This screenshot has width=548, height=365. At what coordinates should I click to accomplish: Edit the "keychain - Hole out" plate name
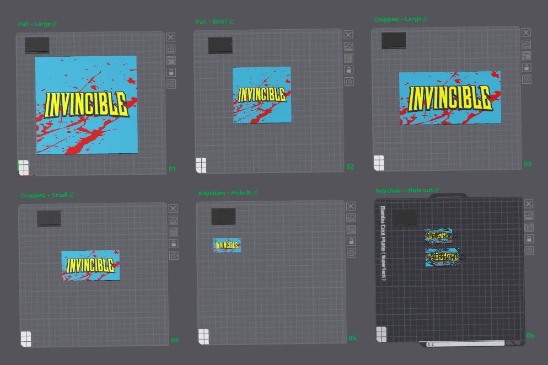click(x=437, y=190)
